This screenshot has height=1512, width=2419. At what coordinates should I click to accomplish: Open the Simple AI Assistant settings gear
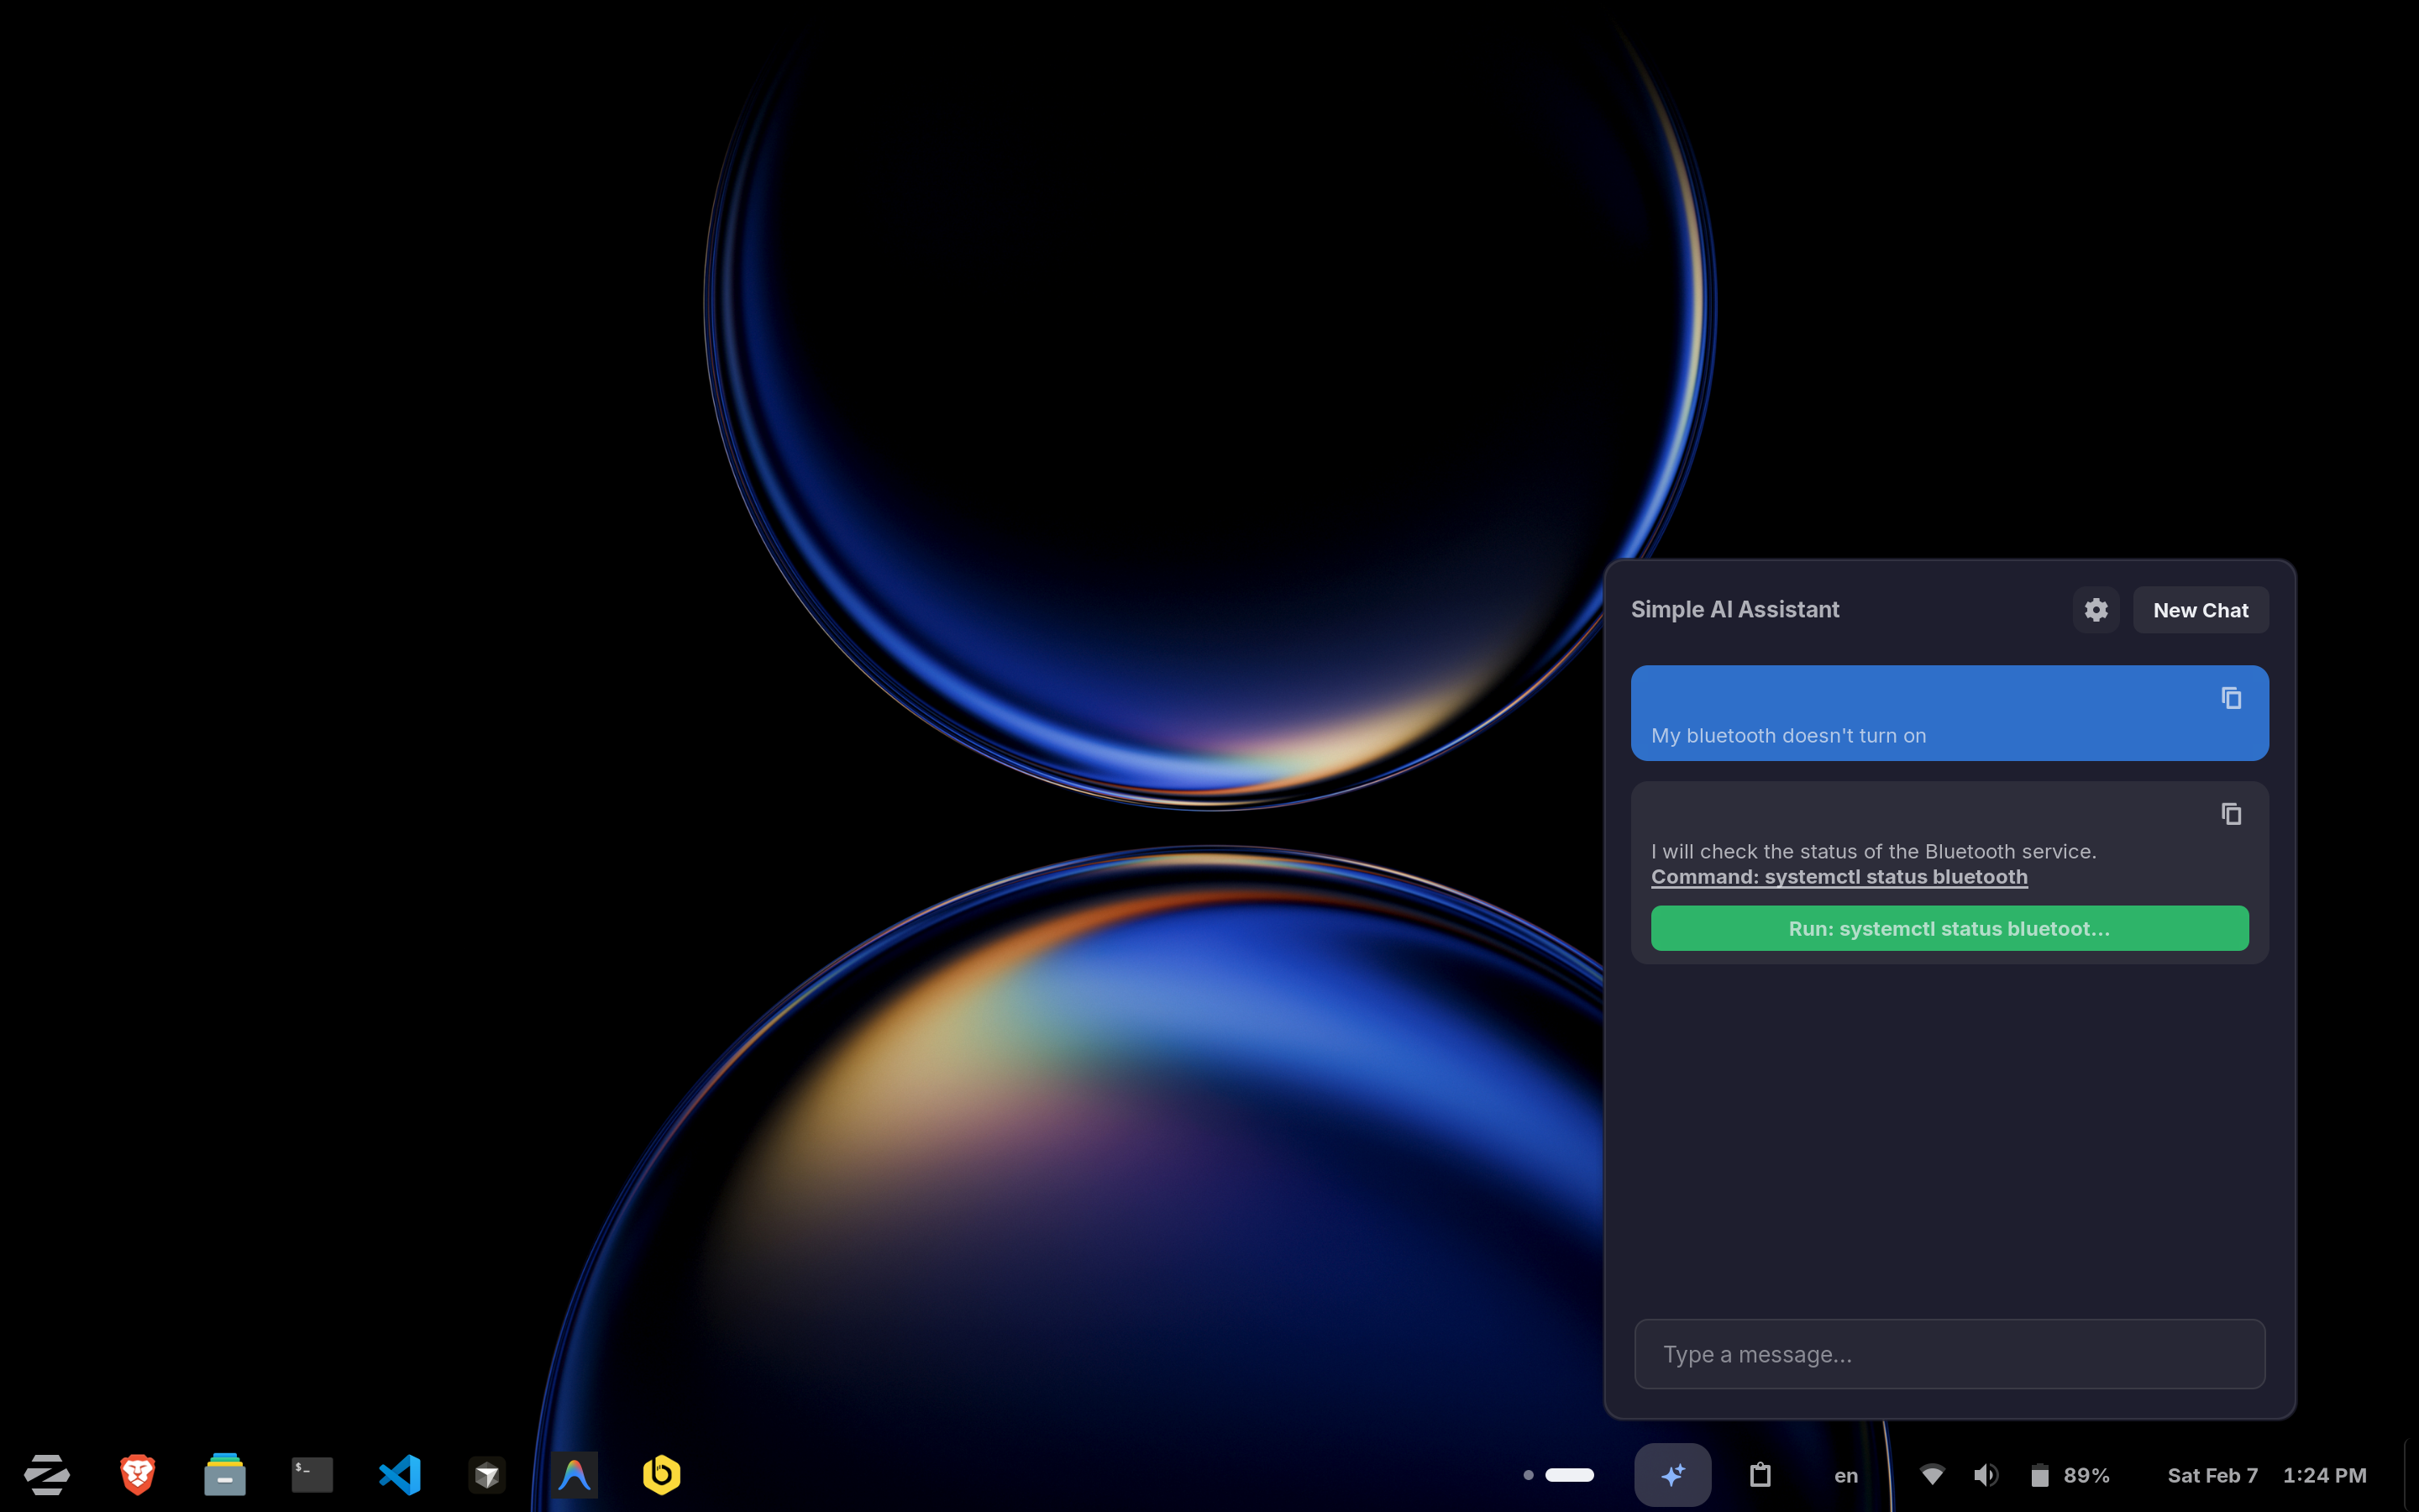click(x=2095, y=609)
